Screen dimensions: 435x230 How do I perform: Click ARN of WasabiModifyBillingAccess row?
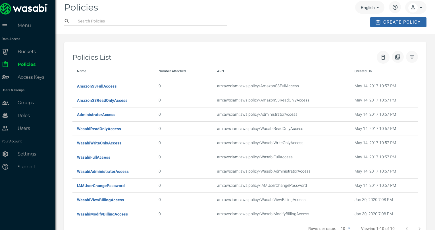coord(263,214)
